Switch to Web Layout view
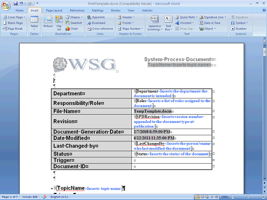Image resolution: width=267 pixels, height=200 pixels. tap(207, 197)
